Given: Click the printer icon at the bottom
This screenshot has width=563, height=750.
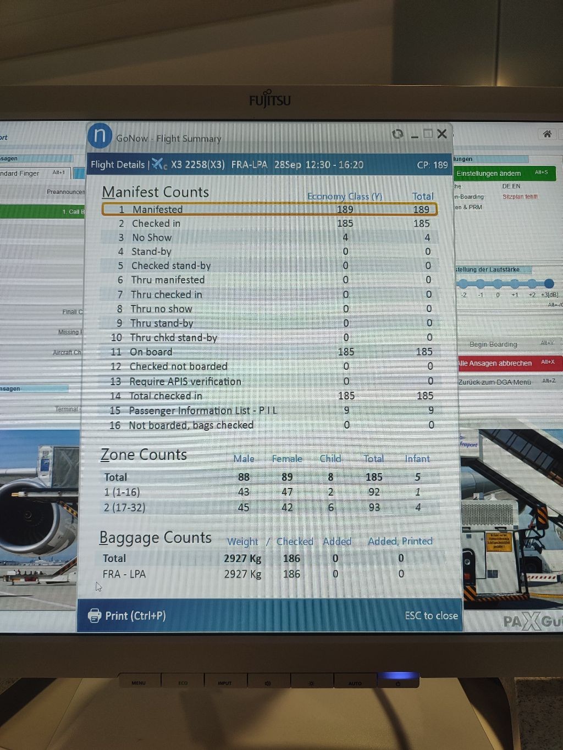Looking at the screenshot, I should coord(95,615).
